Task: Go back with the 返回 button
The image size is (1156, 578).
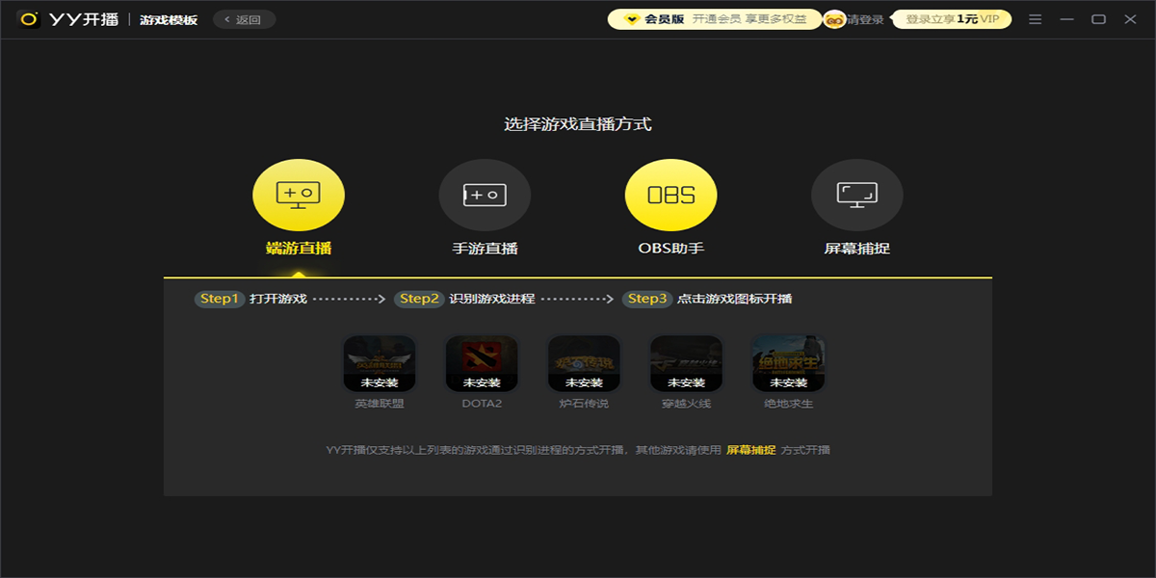Action: pyautogui.click(x=244, y=19)
